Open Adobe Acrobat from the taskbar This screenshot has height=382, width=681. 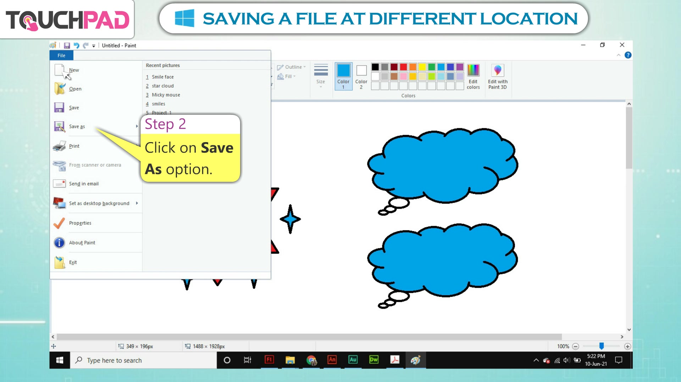pos(394,360)
